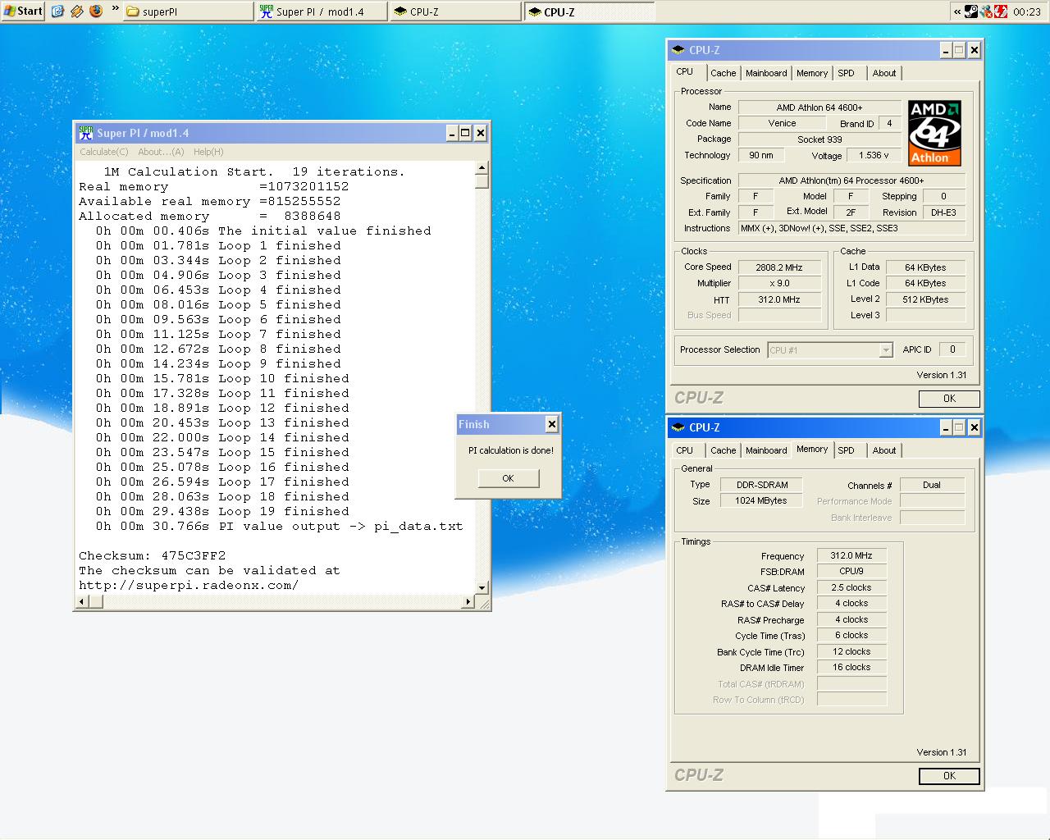Click the FSB:DRAM CPU/9 field

(851, 571)
